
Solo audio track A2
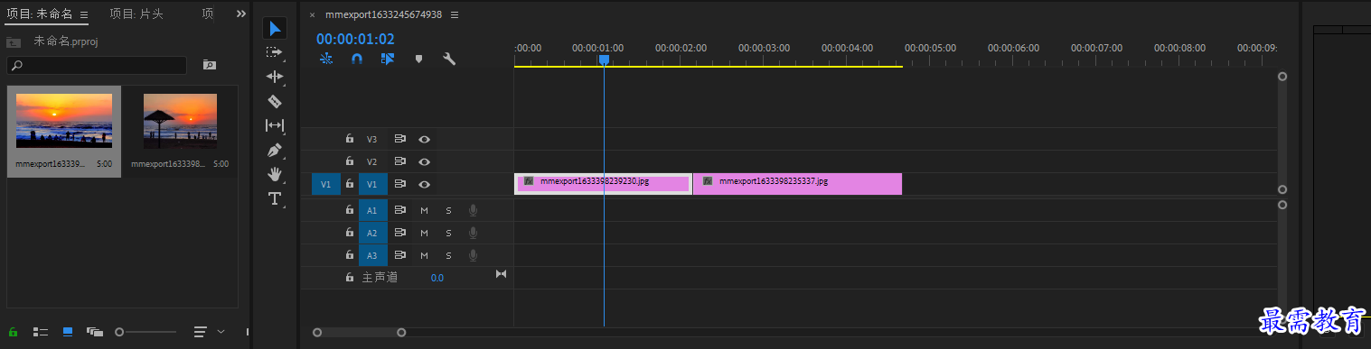pos(448,233)
